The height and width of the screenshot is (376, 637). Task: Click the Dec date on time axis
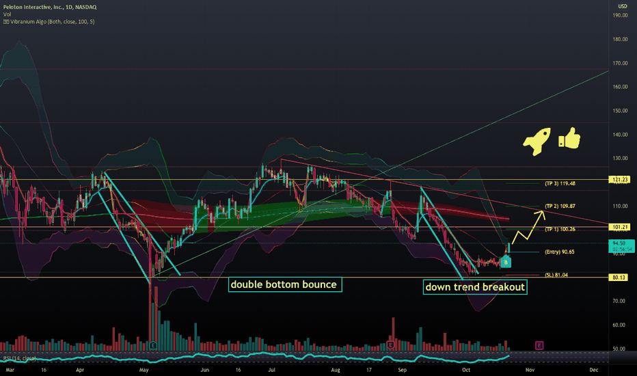coord(593,370)
